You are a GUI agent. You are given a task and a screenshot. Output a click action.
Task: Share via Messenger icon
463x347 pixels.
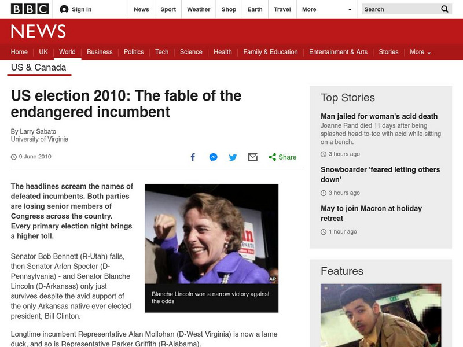[213, 157]
